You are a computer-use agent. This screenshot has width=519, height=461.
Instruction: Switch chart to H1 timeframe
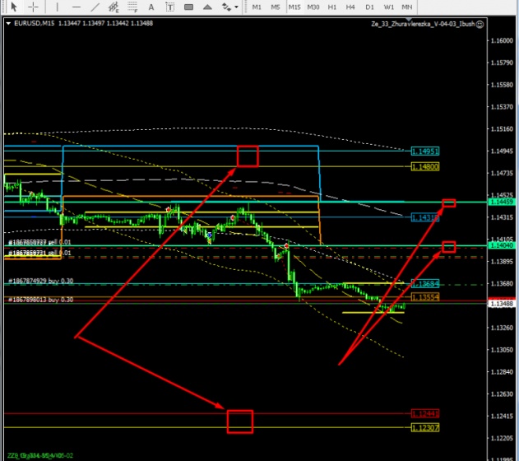332,7
